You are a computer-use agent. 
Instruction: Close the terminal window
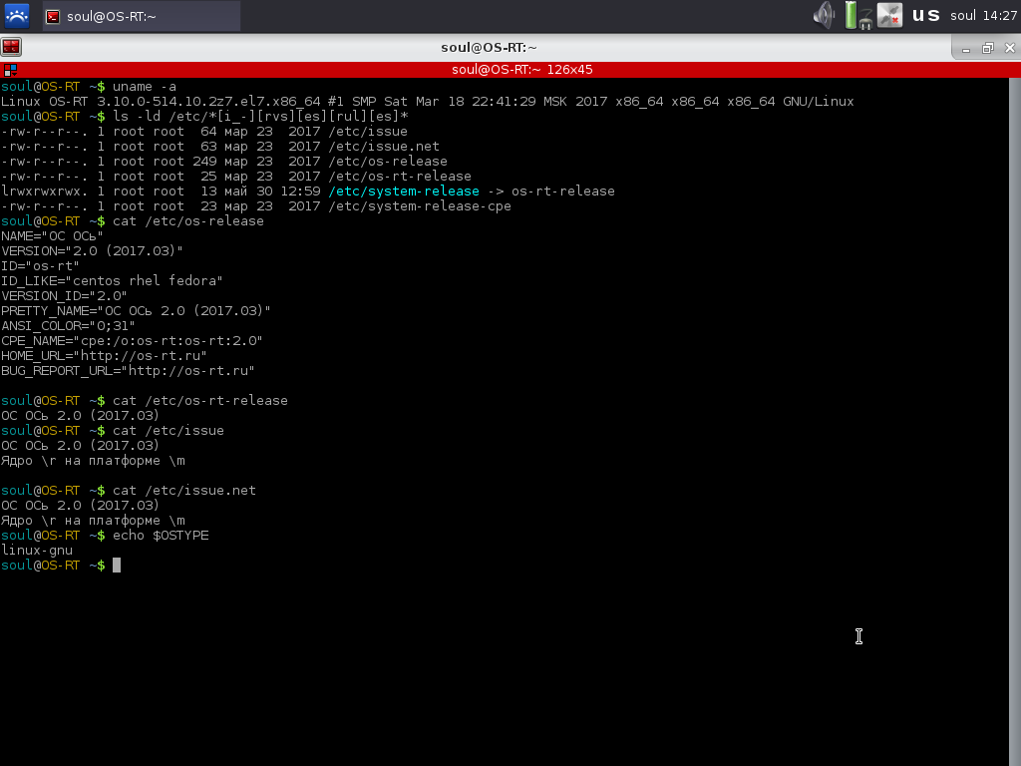click(1010, 48)
